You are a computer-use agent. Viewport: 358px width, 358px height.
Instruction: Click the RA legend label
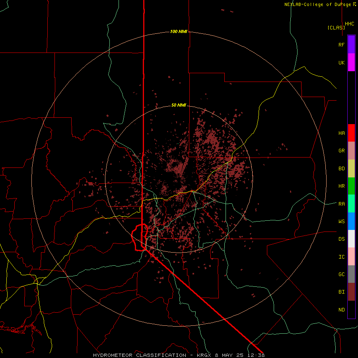pyautogui.click(x=341, y=204)
